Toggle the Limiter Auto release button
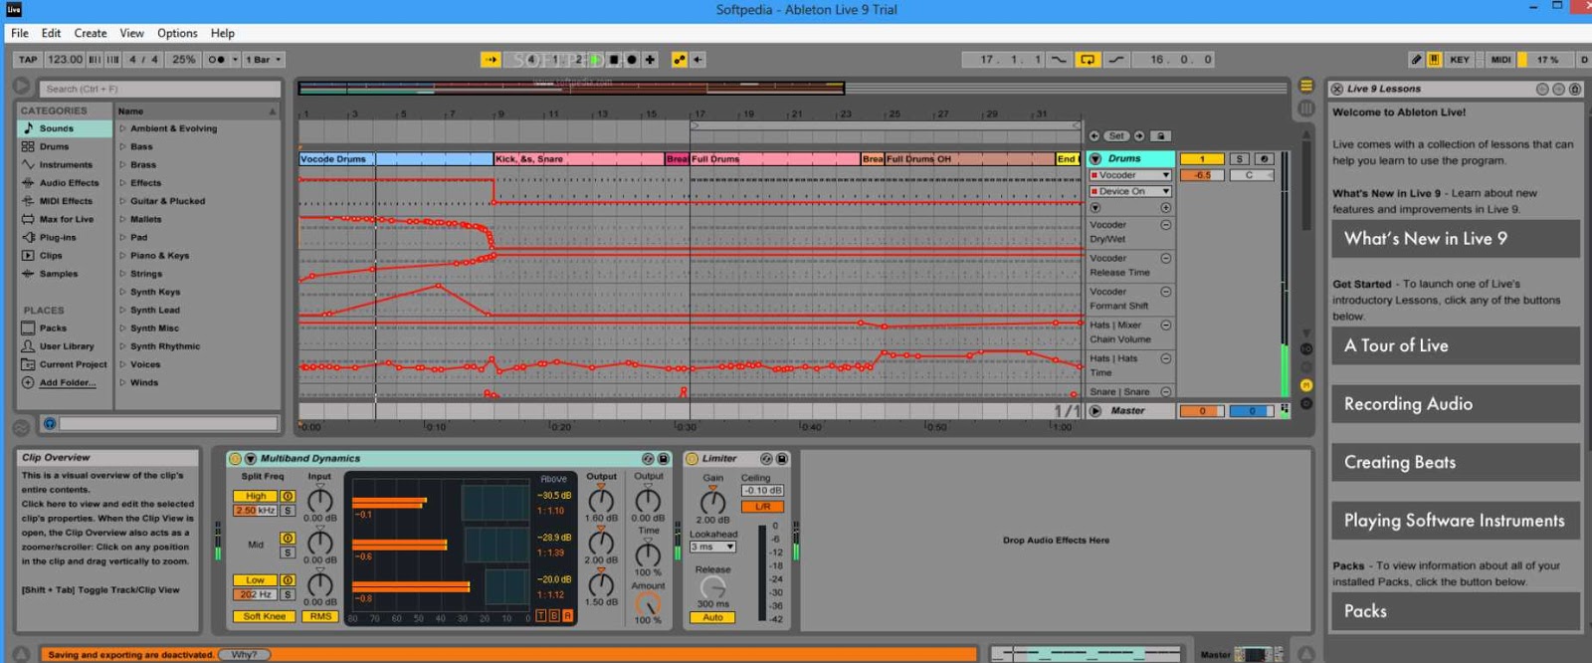 pyautogui.click(x=712, y=617)
